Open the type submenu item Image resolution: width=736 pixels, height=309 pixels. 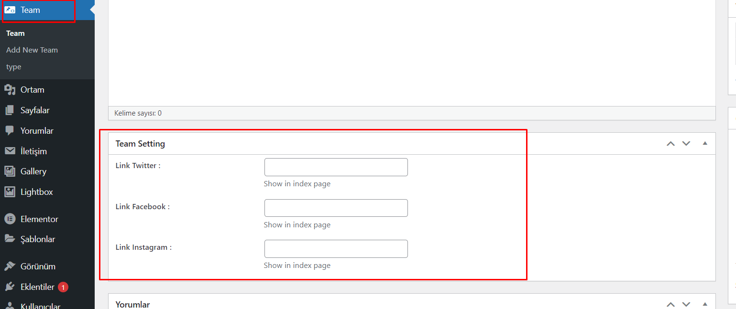pyautogui.click(x=14, y=67)
